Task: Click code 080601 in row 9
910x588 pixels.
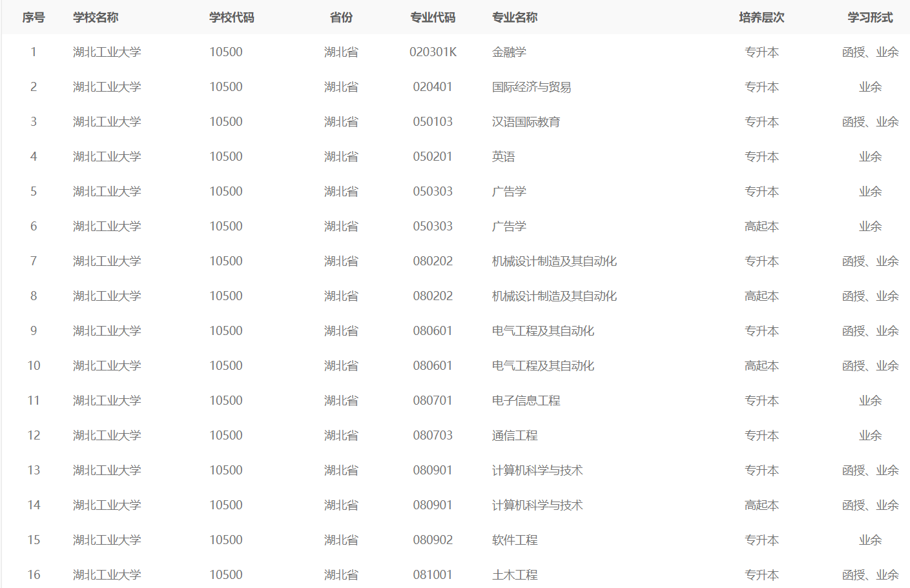Action: tap(433, 331)
